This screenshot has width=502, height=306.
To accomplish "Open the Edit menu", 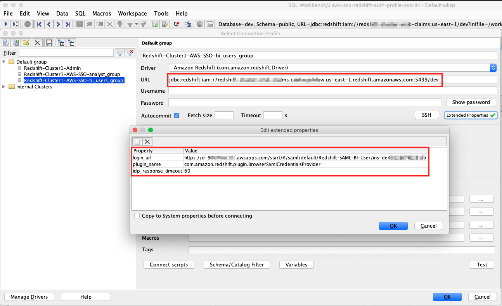I will pos(25,14).
